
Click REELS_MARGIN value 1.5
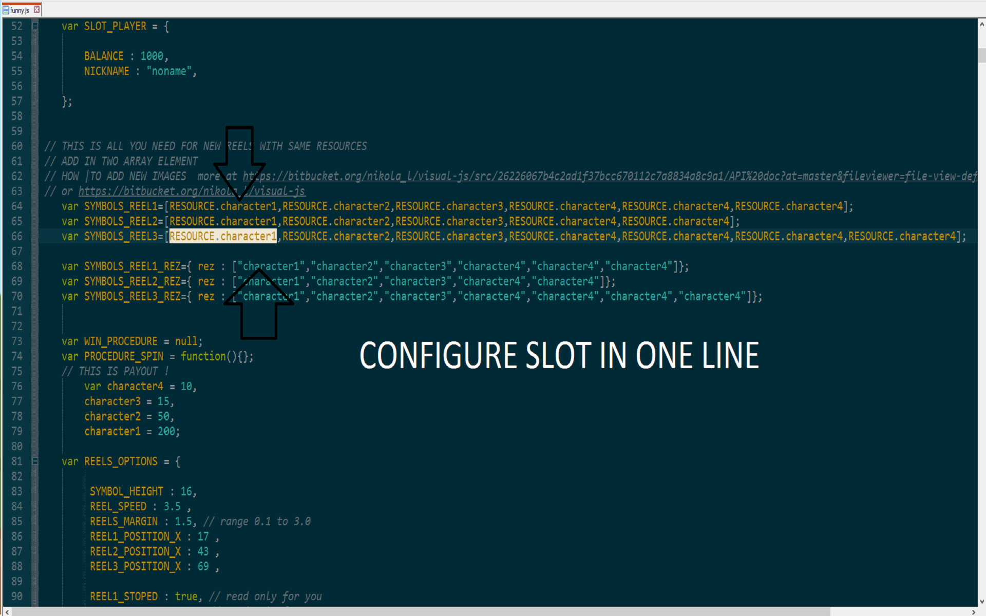point(183,522)
